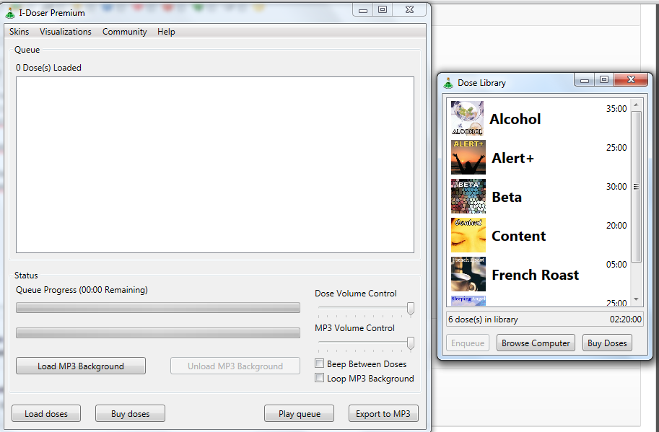
Task: Open the Skins menu
Action: [19, 32]
